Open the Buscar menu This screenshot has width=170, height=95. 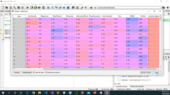click(x=16, y=4)
